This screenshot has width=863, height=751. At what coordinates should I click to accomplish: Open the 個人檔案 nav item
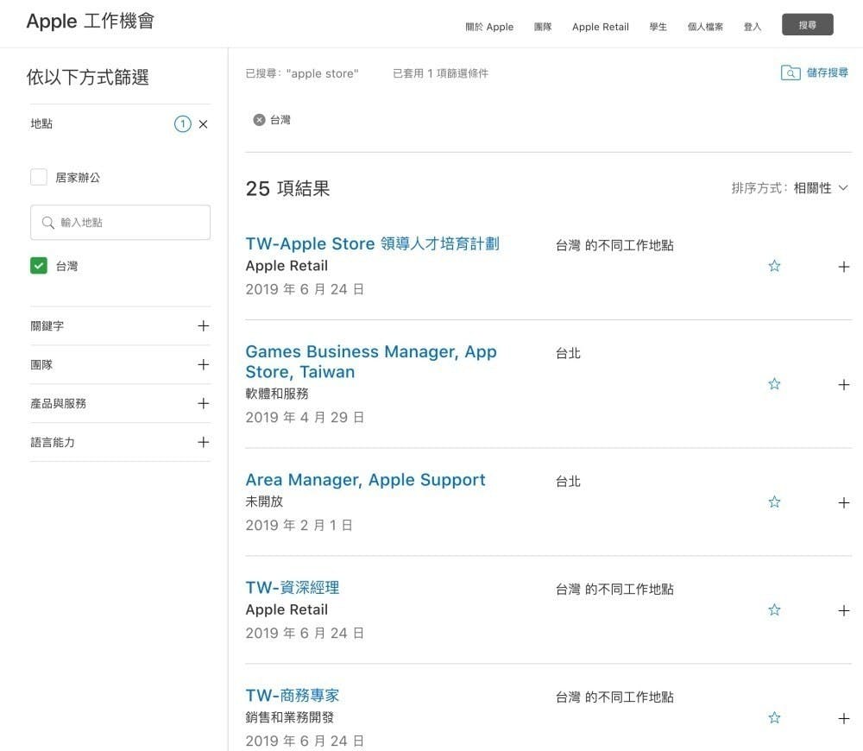tap(705, 27)
